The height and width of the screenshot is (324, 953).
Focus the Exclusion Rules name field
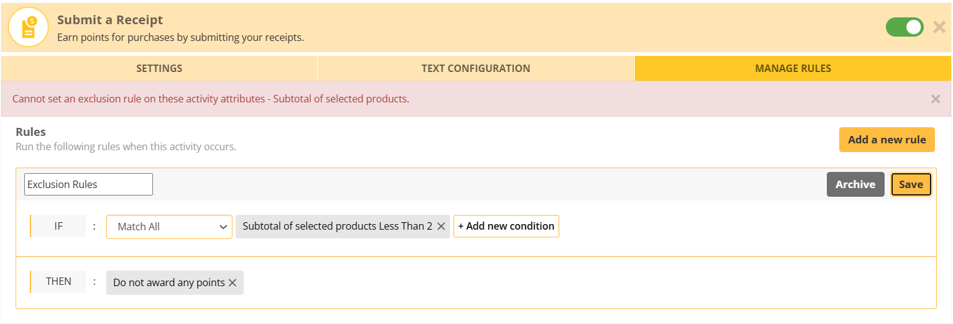pyautogui.click(x=88, y=184)
